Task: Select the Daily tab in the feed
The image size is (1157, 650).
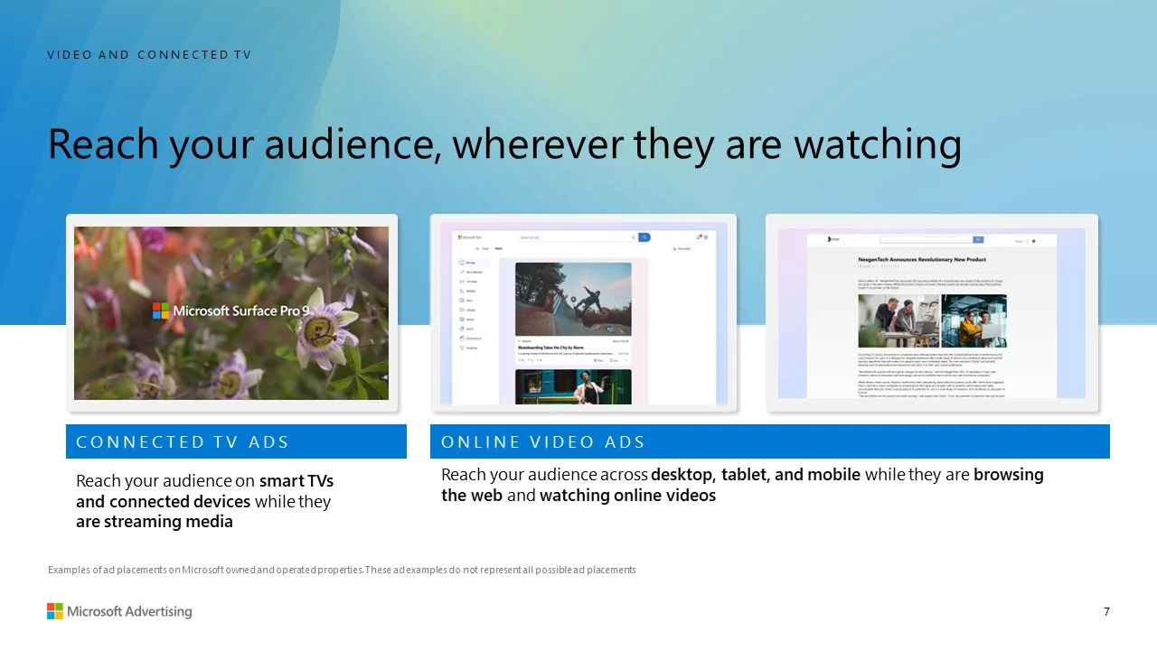Action: pyautogui.click(x=485, y=248)
